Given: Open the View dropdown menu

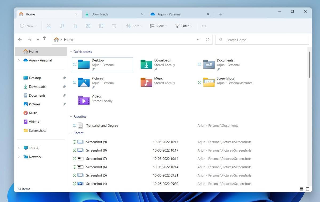Looking at the screenshot, I should [x=158, y=26].
